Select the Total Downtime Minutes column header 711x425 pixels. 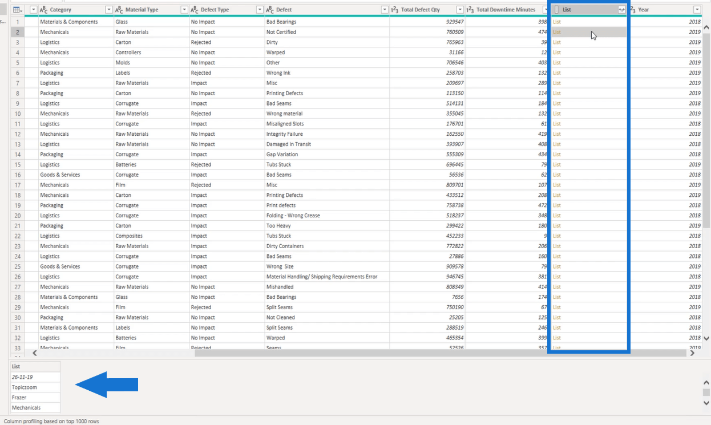click(x=506, y=10)
